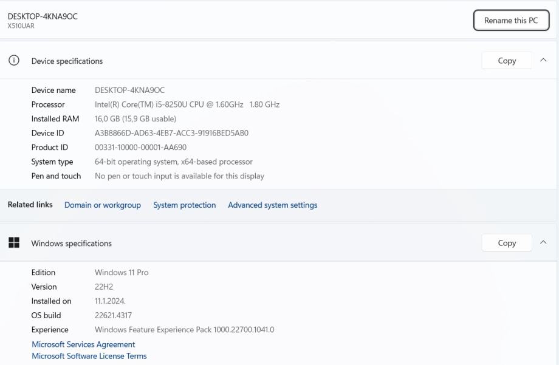This screenshot has height=365, width=559.
Task: Copy the device specifications
Action: point(507,61)
